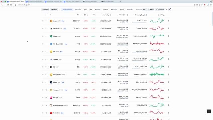Select the NFT tab
The width and height of the screenshot is (213, 120).
[x=91, y=10]
